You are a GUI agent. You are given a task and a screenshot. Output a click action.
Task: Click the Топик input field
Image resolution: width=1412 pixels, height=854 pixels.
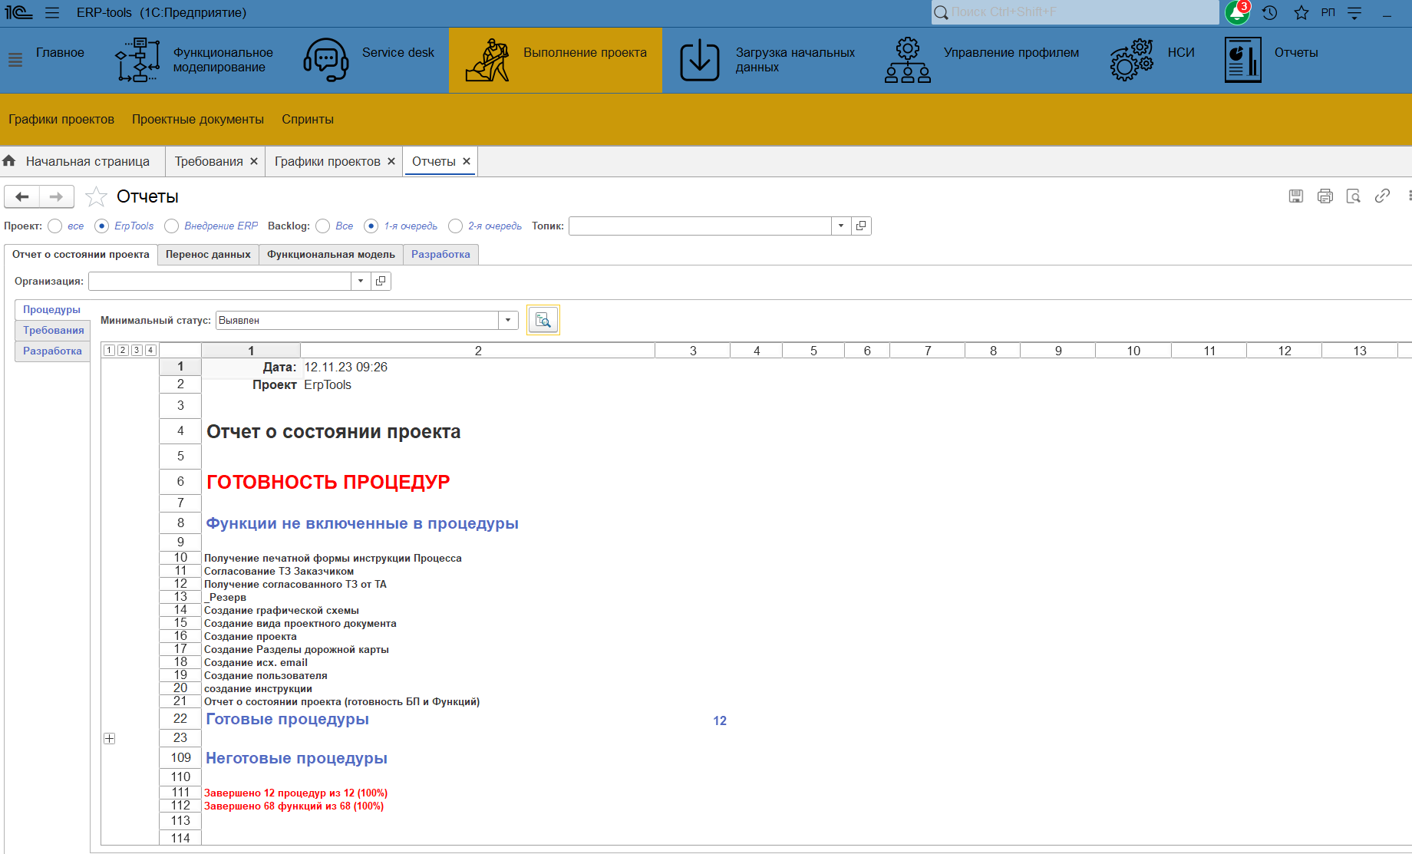point(700,226)
